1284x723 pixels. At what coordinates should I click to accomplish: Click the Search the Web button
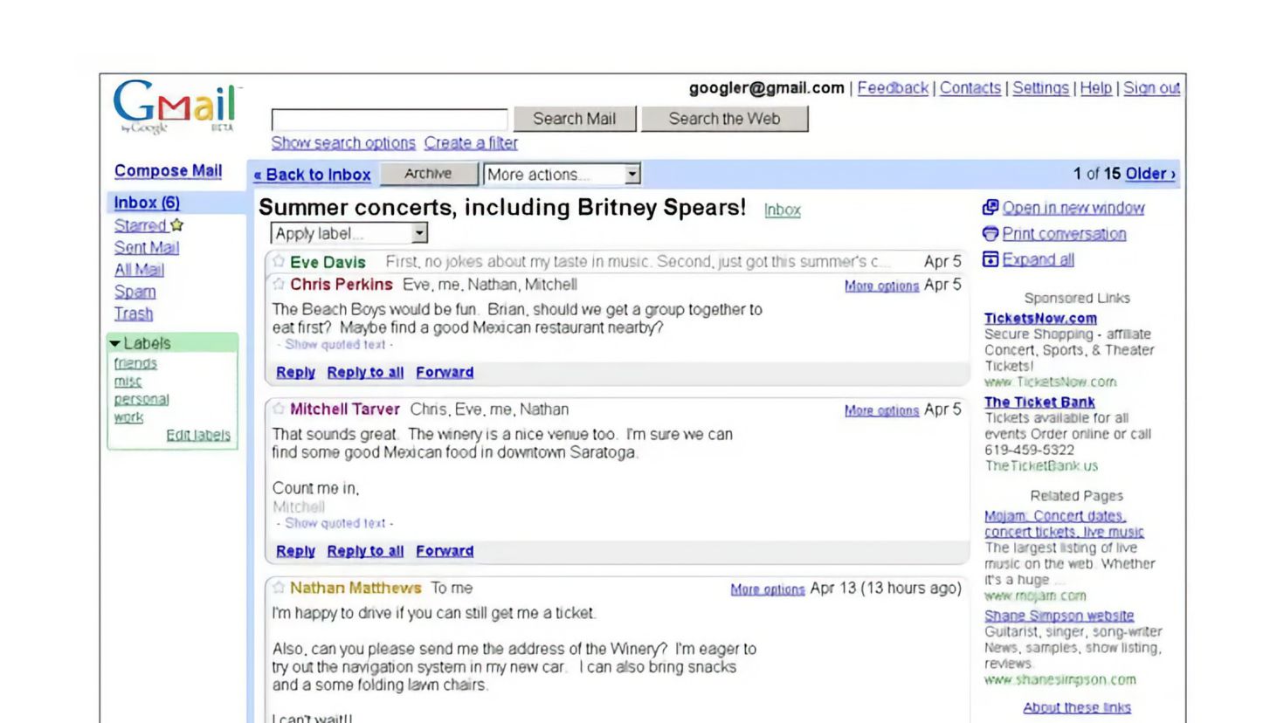click(724, 119)
